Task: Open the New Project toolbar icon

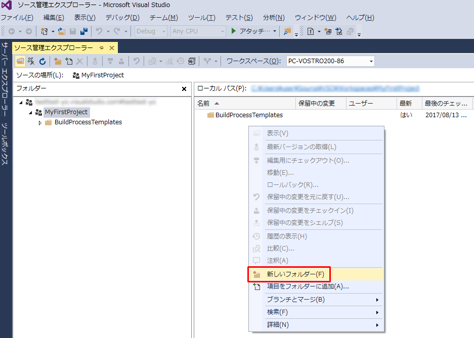Action: [44, 31]
